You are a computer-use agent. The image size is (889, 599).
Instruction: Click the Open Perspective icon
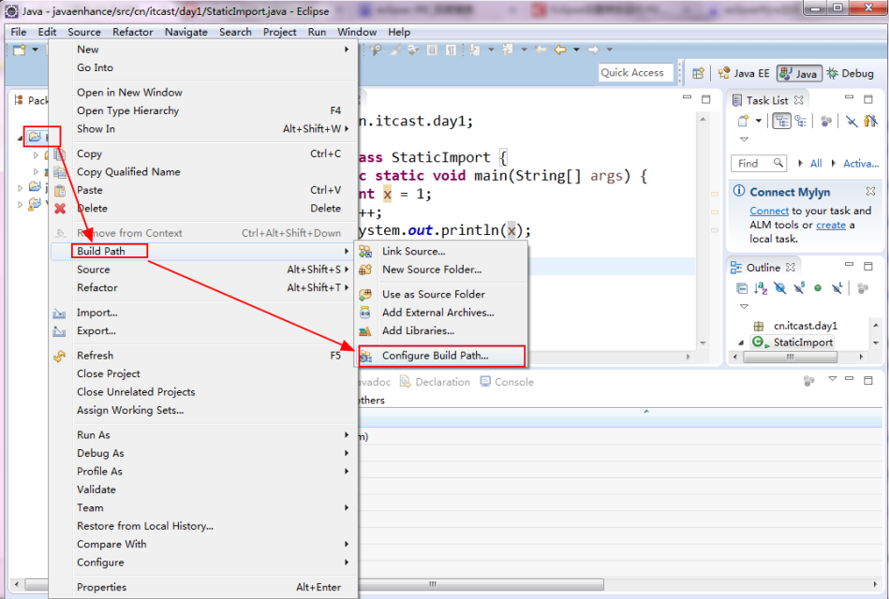click(x=698, y=73)
